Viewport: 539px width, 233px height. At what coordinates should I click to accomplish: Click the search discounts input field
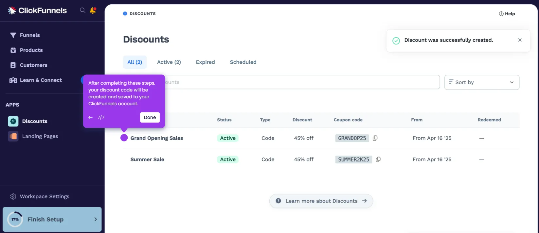281,82
